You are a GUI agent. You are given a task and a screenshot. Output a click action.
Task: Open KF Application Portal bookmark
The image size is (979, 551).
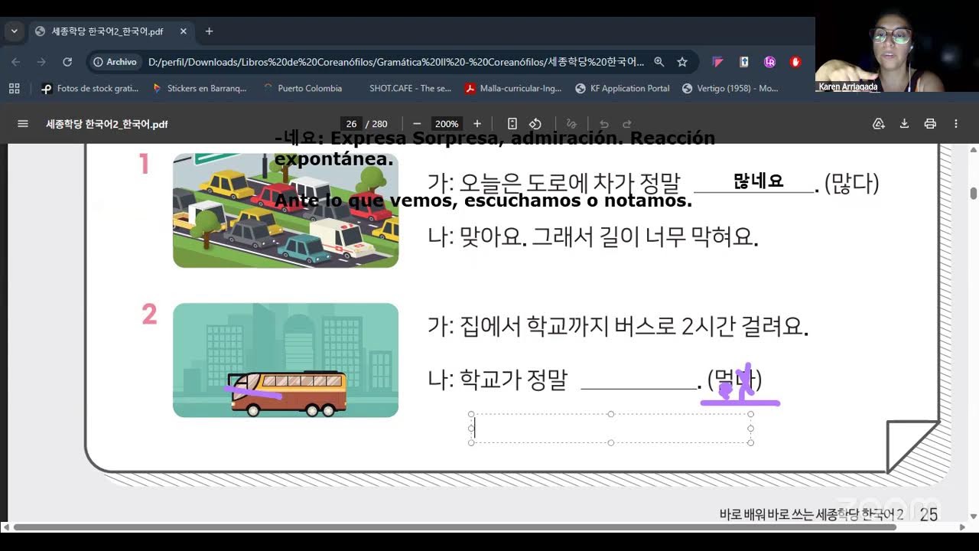pyautogui.click(x=622, y=88)
